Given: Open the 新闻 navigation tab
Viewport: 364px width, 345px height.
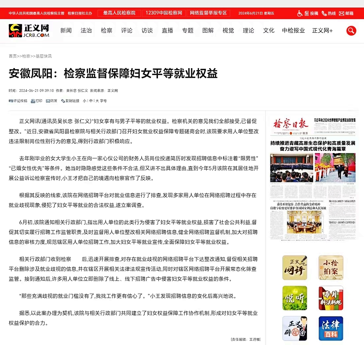Looking at the screenshot, I should pyautogui.click(x=66, y=31).
